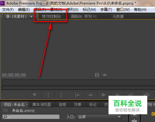155x122 pixels.
Task: Open the 编辑(E) menu
Action: 24,10
